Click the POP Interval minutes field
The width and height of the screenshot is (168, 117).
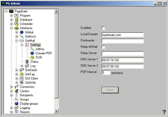pos(106,73)
